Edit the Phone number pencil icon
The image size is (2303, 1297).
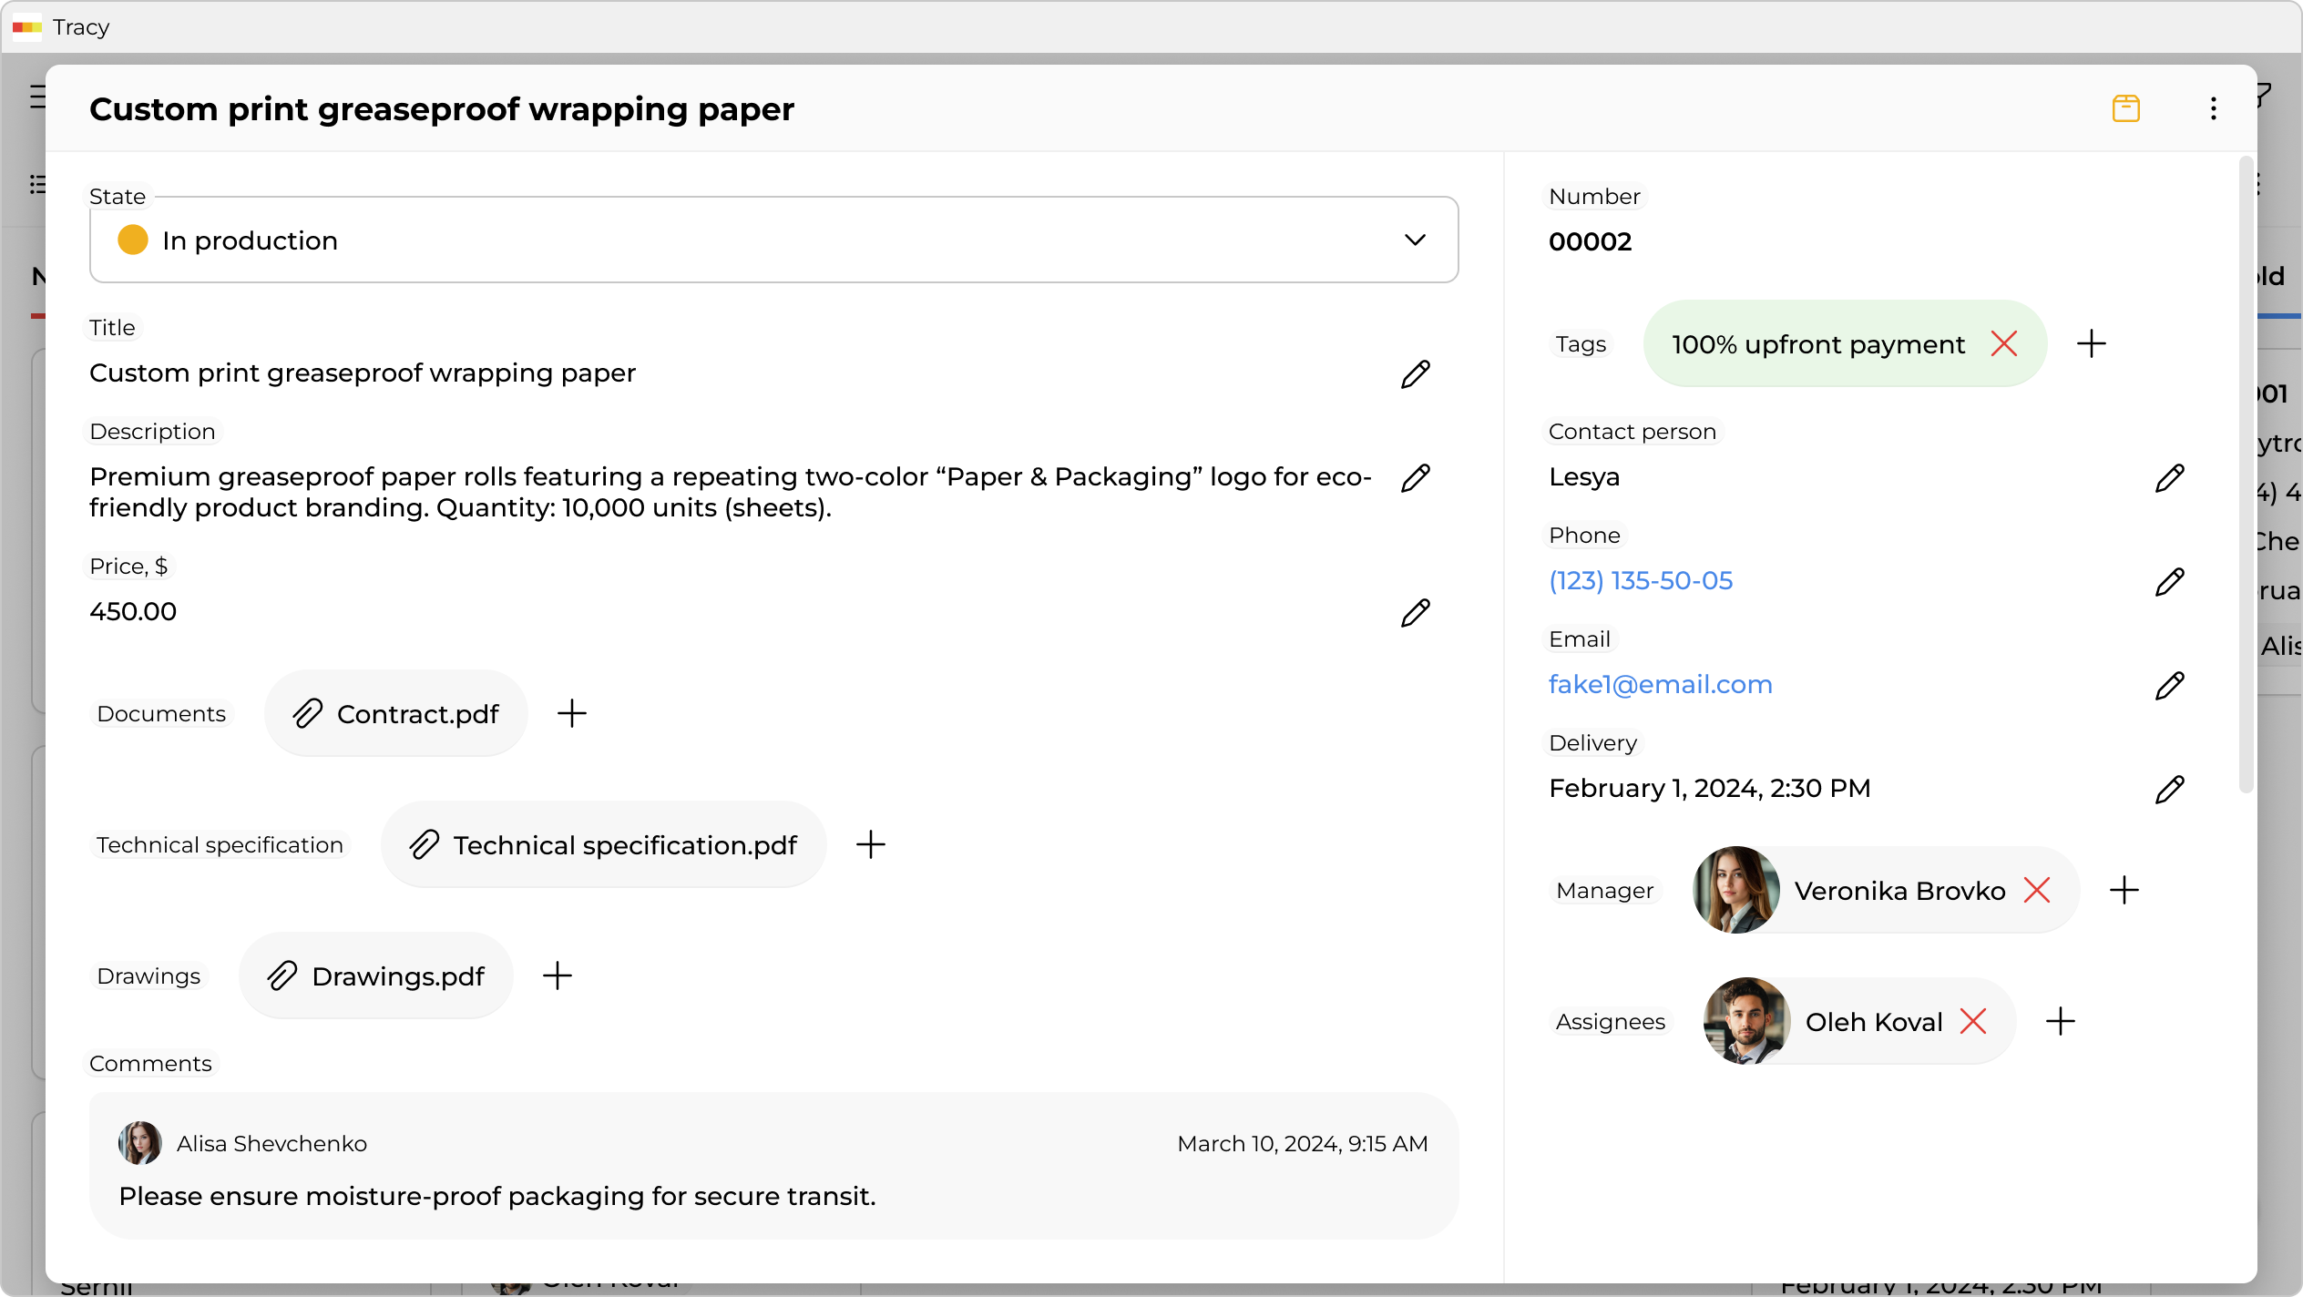coord(2169,581)
